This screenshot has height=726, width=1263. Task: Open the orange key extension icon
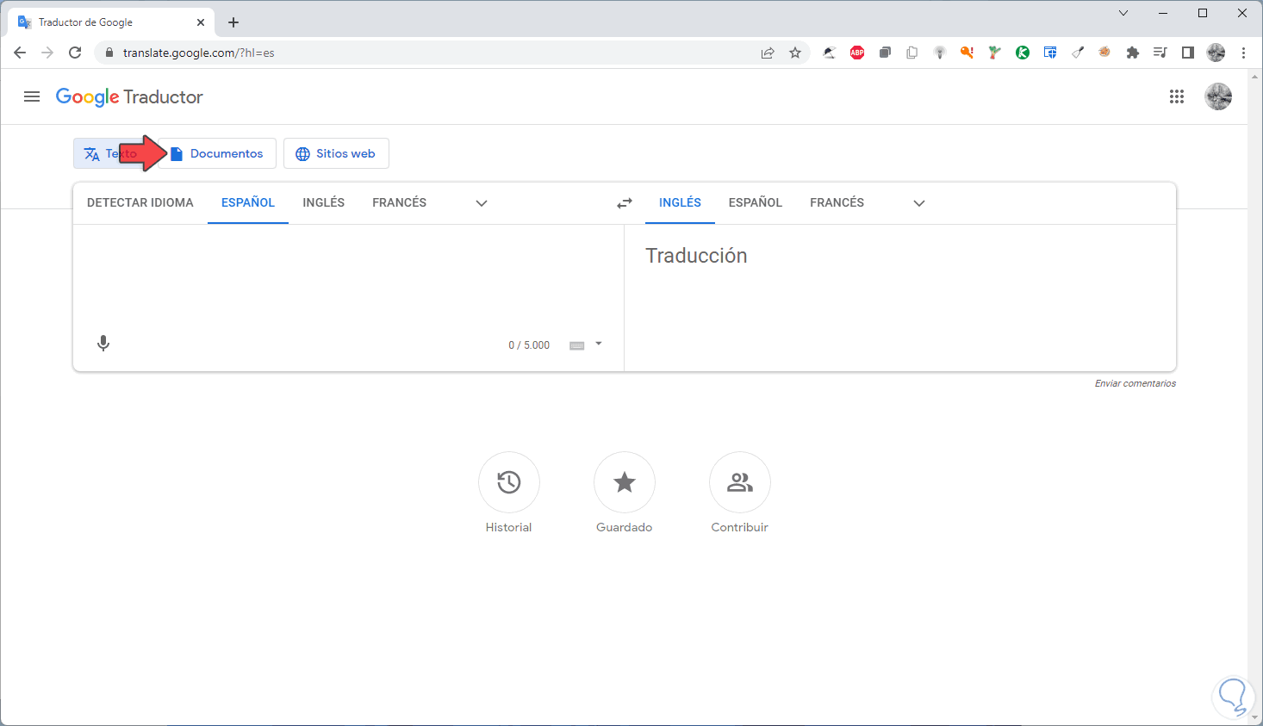967,53
